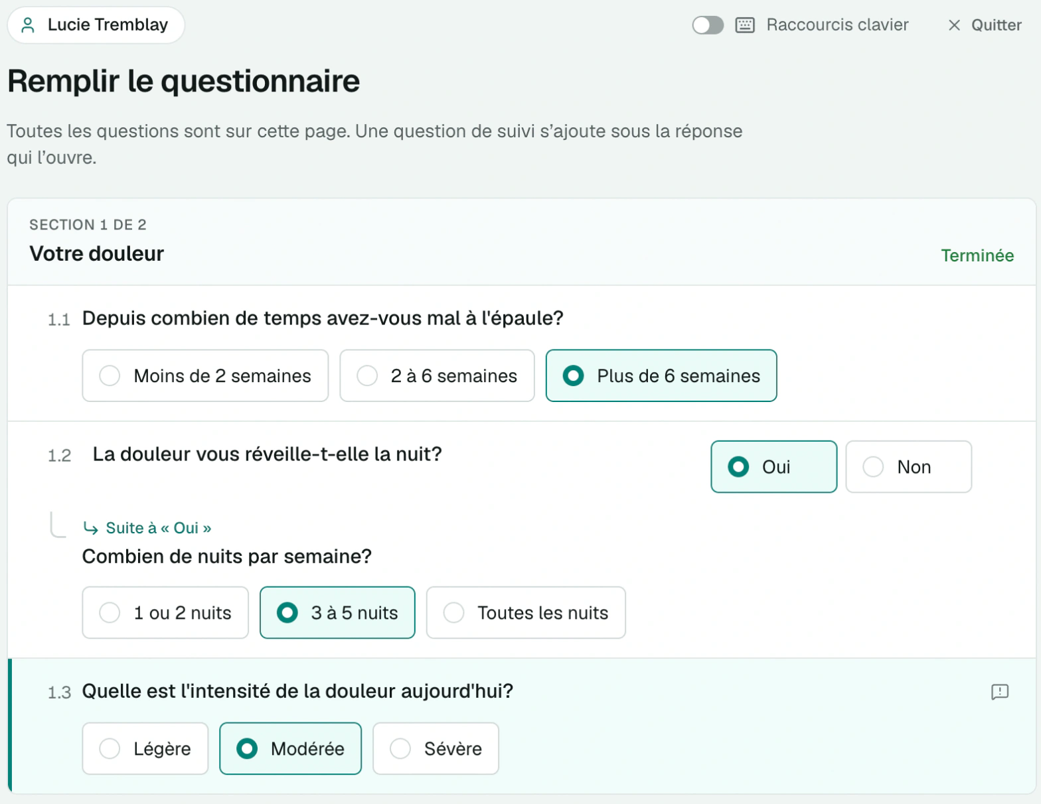Click the Votre douleur section title
This screenshot has height=804, width=1041.
pyautogui.click(x=97, y=253)
